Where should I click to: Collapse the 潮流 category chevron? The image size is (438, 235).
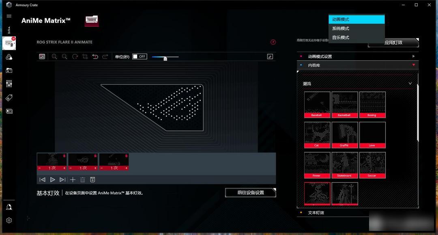pos(410,84)
